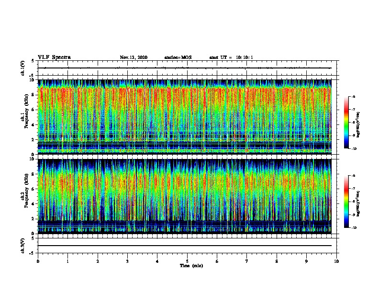Click the ch.2 spectrogram "4" kHz tick label

pos(33,204)
